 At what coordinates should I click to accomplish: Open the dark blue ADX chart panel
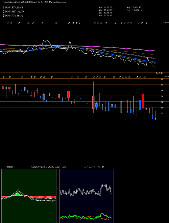coord(87,196)
